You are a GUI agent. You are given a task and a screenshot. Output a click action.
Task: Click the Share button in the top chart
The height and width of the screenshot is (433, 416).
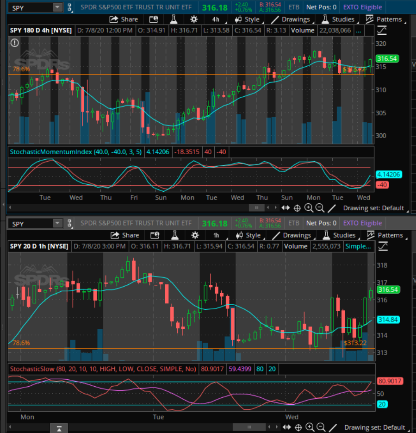pyautogui.click(x=124, y=19)
